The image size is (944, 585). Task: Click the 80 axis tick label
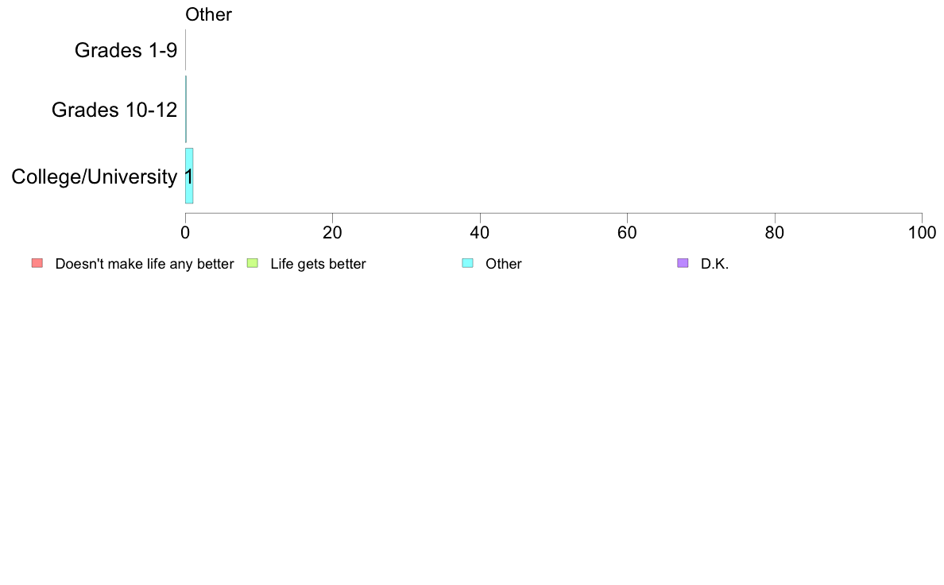[x=775, y=233]
